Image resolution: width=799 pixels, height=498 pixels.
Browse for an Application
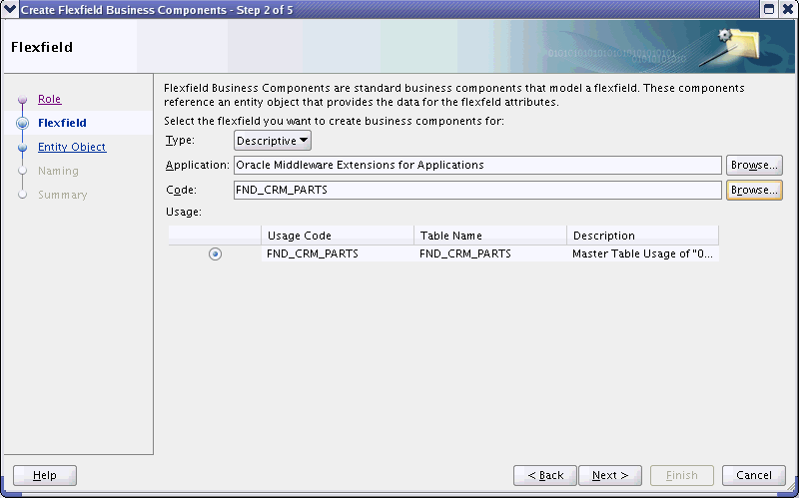754,165
